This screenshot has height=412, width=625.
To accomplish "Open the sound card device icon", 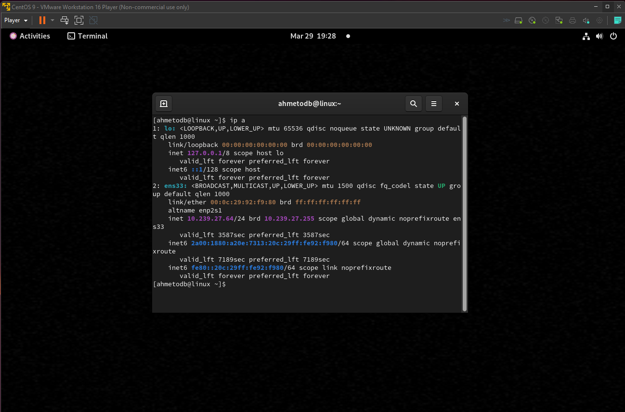I will point(586,20).
